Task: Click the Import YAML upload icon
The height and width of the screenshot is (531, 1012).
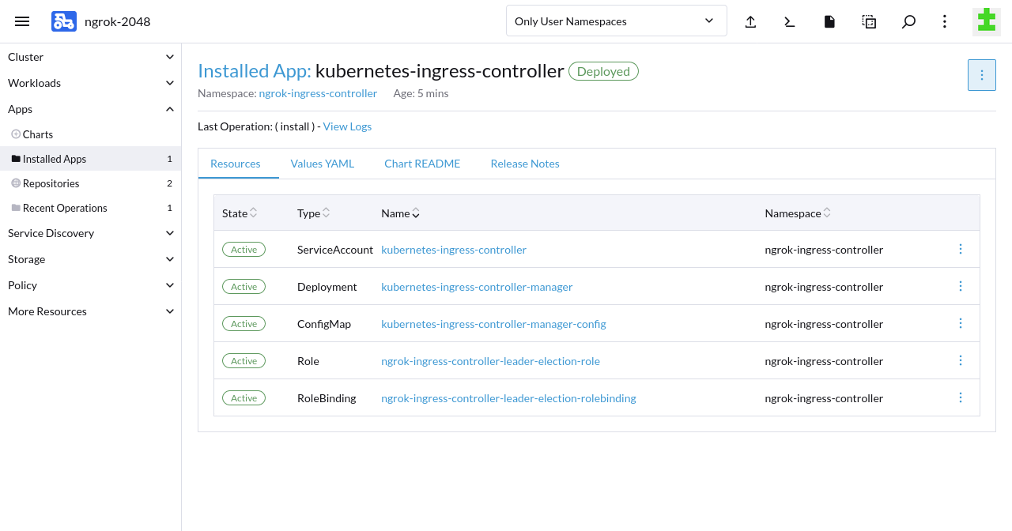Action: pos(751,21)
